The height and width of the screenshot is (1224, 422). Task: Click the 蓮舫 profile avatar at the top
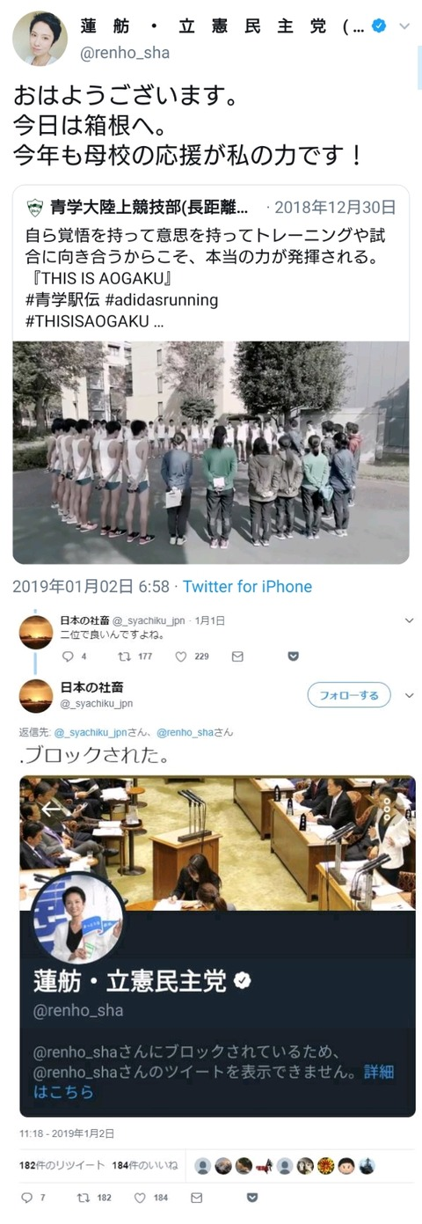coord(40,39)
